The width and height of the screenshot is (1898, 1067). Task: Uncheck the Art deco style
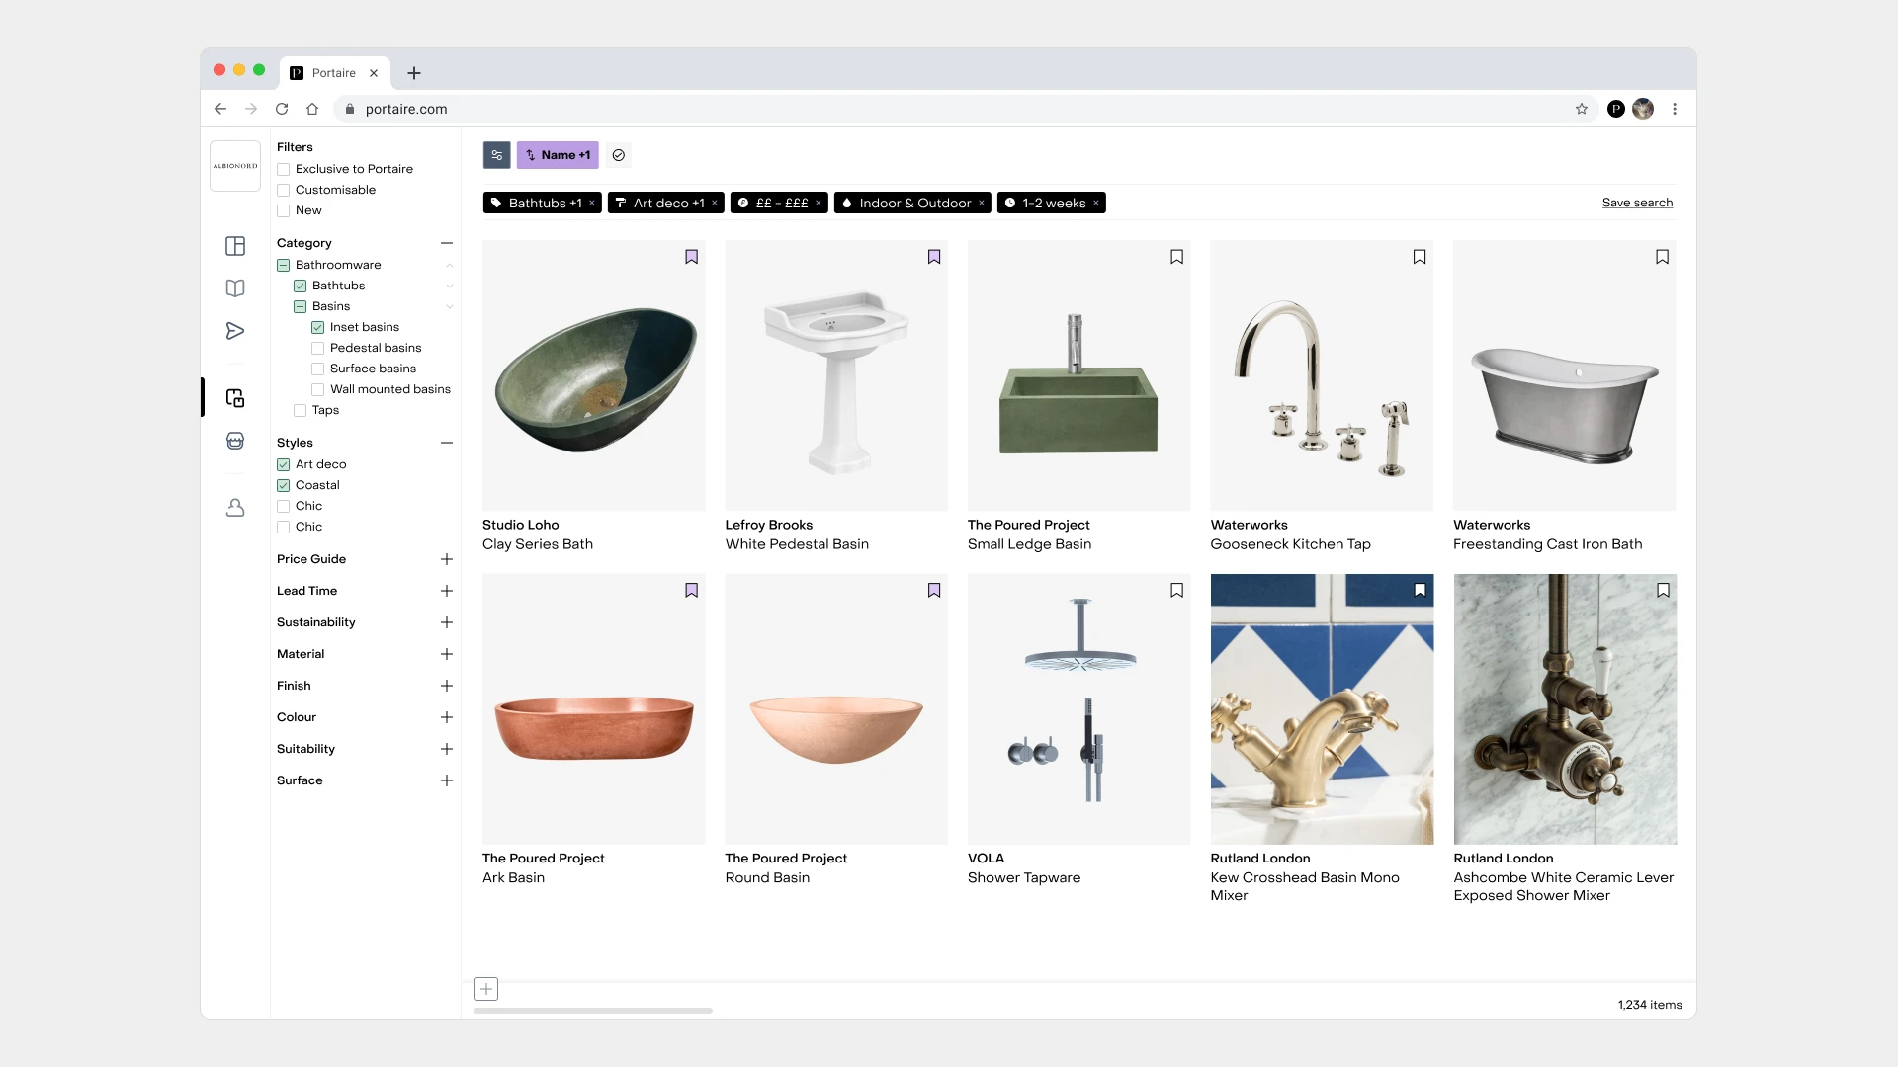283,464
